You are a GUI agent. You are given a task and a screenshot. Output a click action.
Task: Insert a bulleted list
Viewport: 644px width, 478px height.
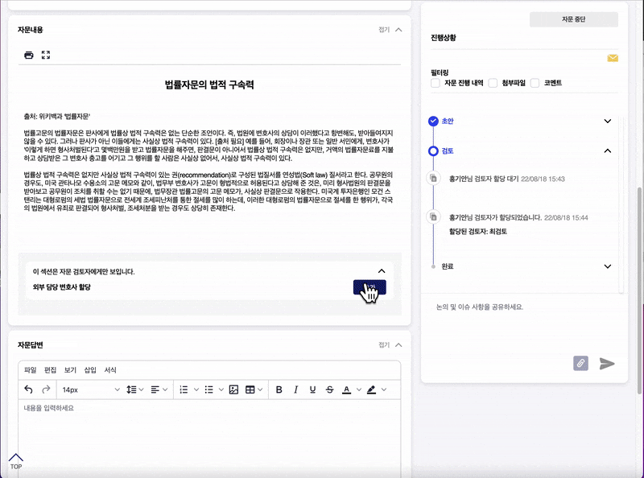[x=209, y=389]
